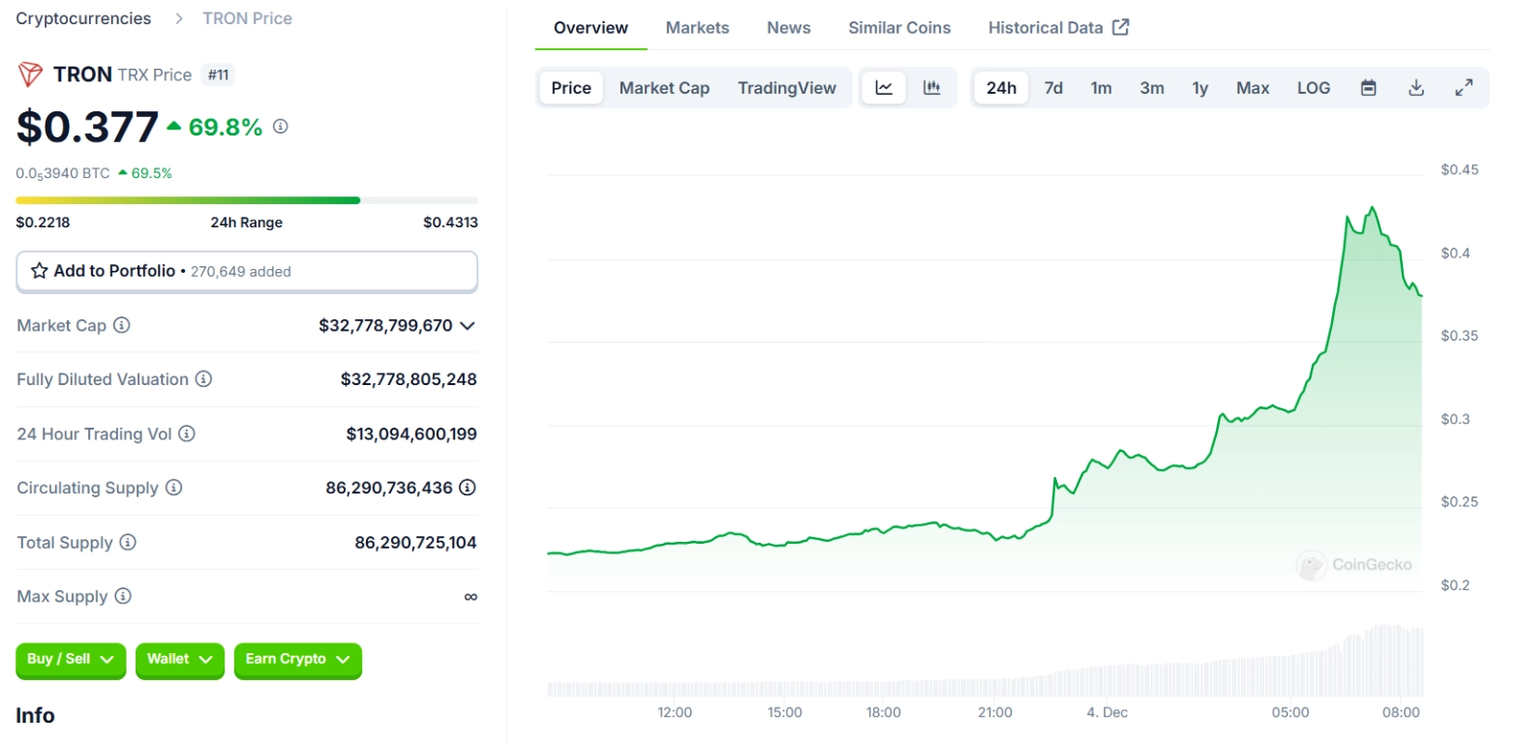Image resolution: width=1517 pixels, height=745 pixels.
Task: Select the 1y time range
Action: pos(1200,88)
